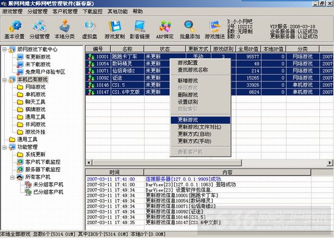Click the horizontal scrollbar thumb

167,163
